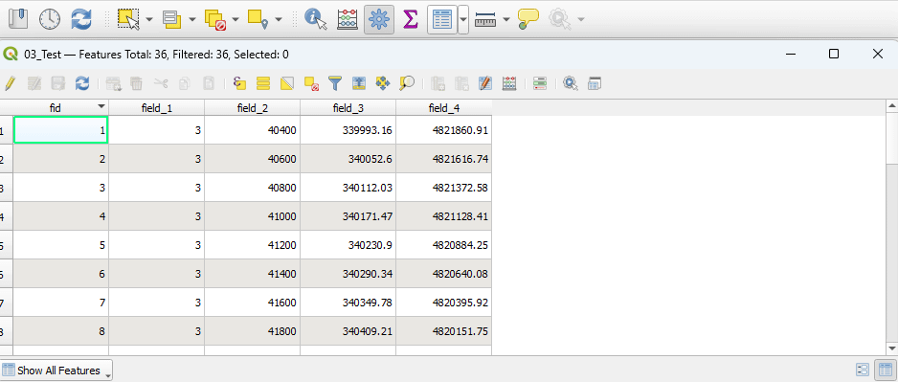The width and height of the screenshot is (898, 382).
Task: Click the Invert Selection icon
Action: click(287, 83)
